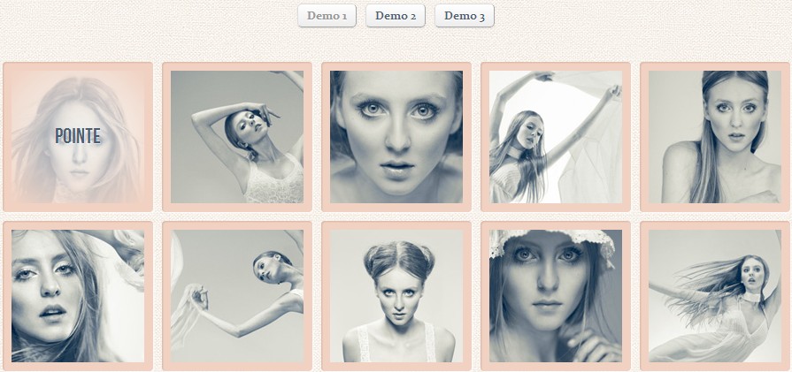
Task: Click the POINTE title text
Action: 78,136
